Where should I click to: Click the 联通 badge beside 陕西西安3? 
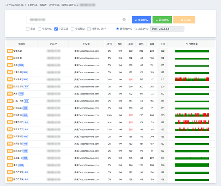(10, 172)
